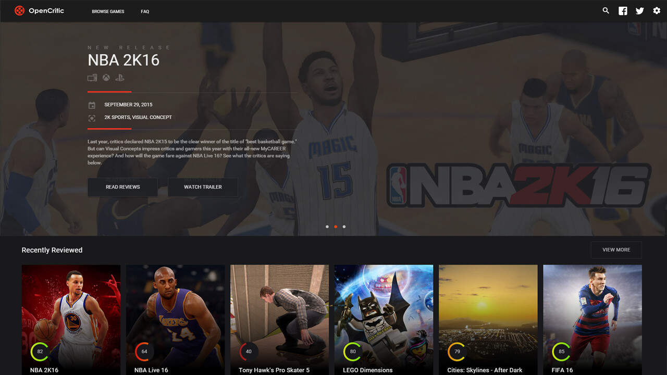Open the FAQ page

[145, 11]
